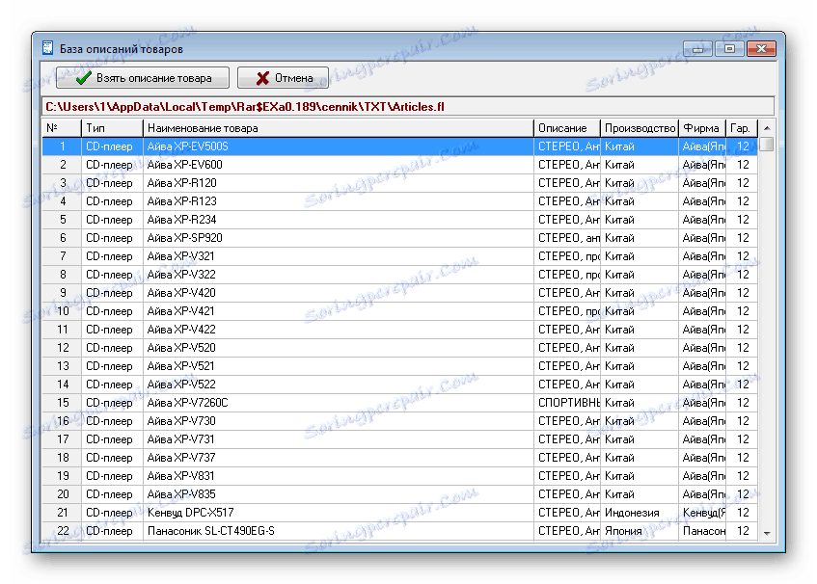Click 'CD-плеер' type cell in row 22

(x=112, y=531)
